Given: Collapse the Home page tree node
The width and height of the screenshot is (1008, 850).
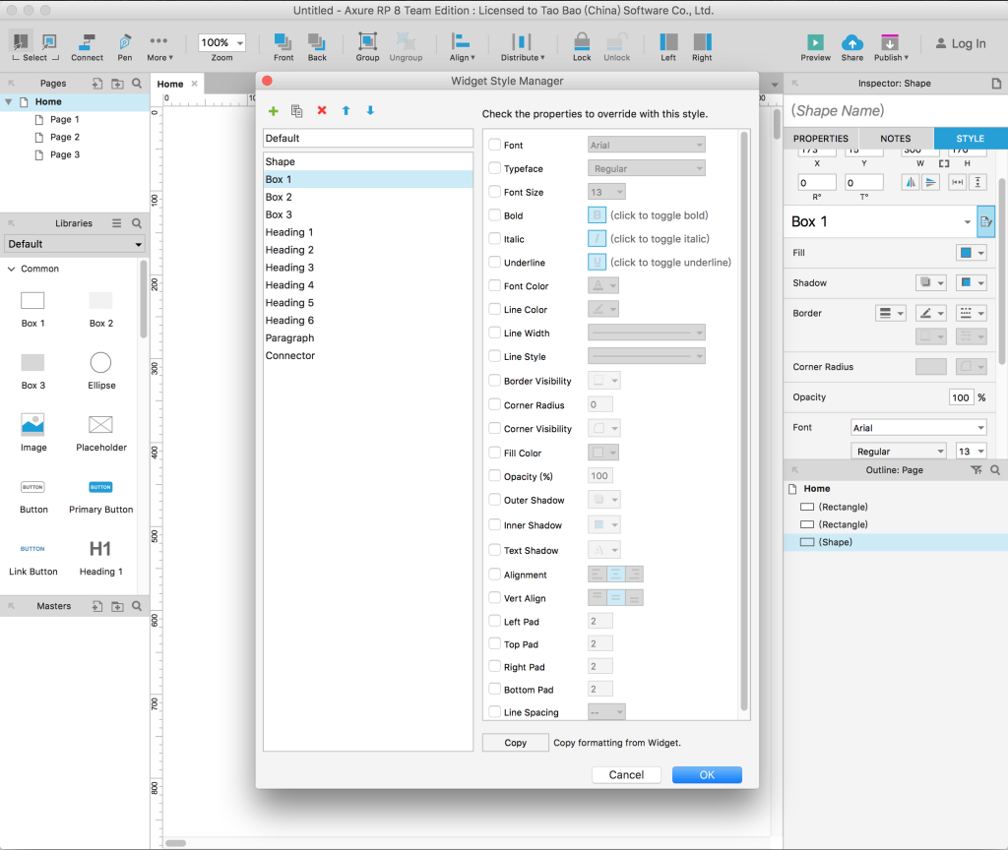Looking at the screenshot, I should point(9,101).
